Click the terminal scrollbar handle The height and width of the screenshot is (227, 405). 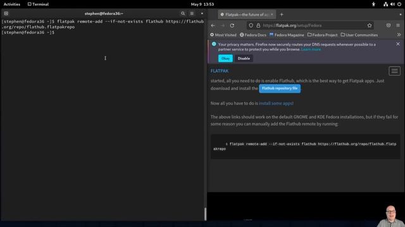[x=205, y=214]
